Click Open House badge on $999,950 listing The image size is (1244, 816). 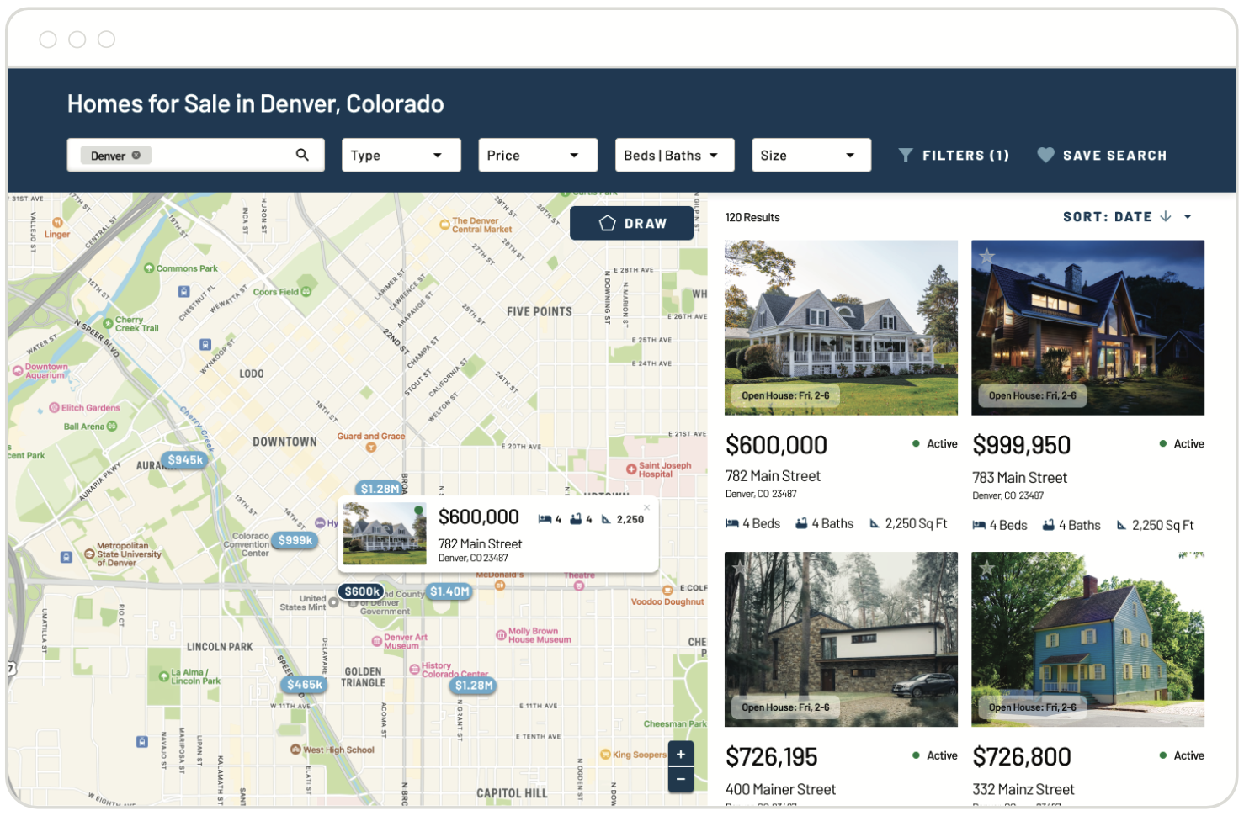tap(1032, 395)
